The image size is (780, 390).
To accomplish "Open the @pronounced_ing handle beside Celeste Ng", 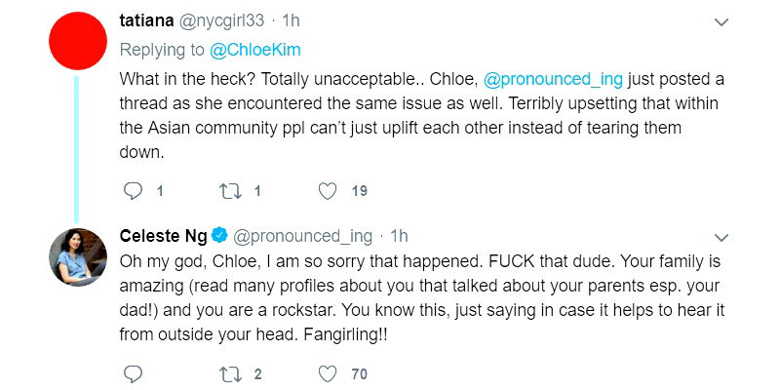I will click(x=303, y=235).
